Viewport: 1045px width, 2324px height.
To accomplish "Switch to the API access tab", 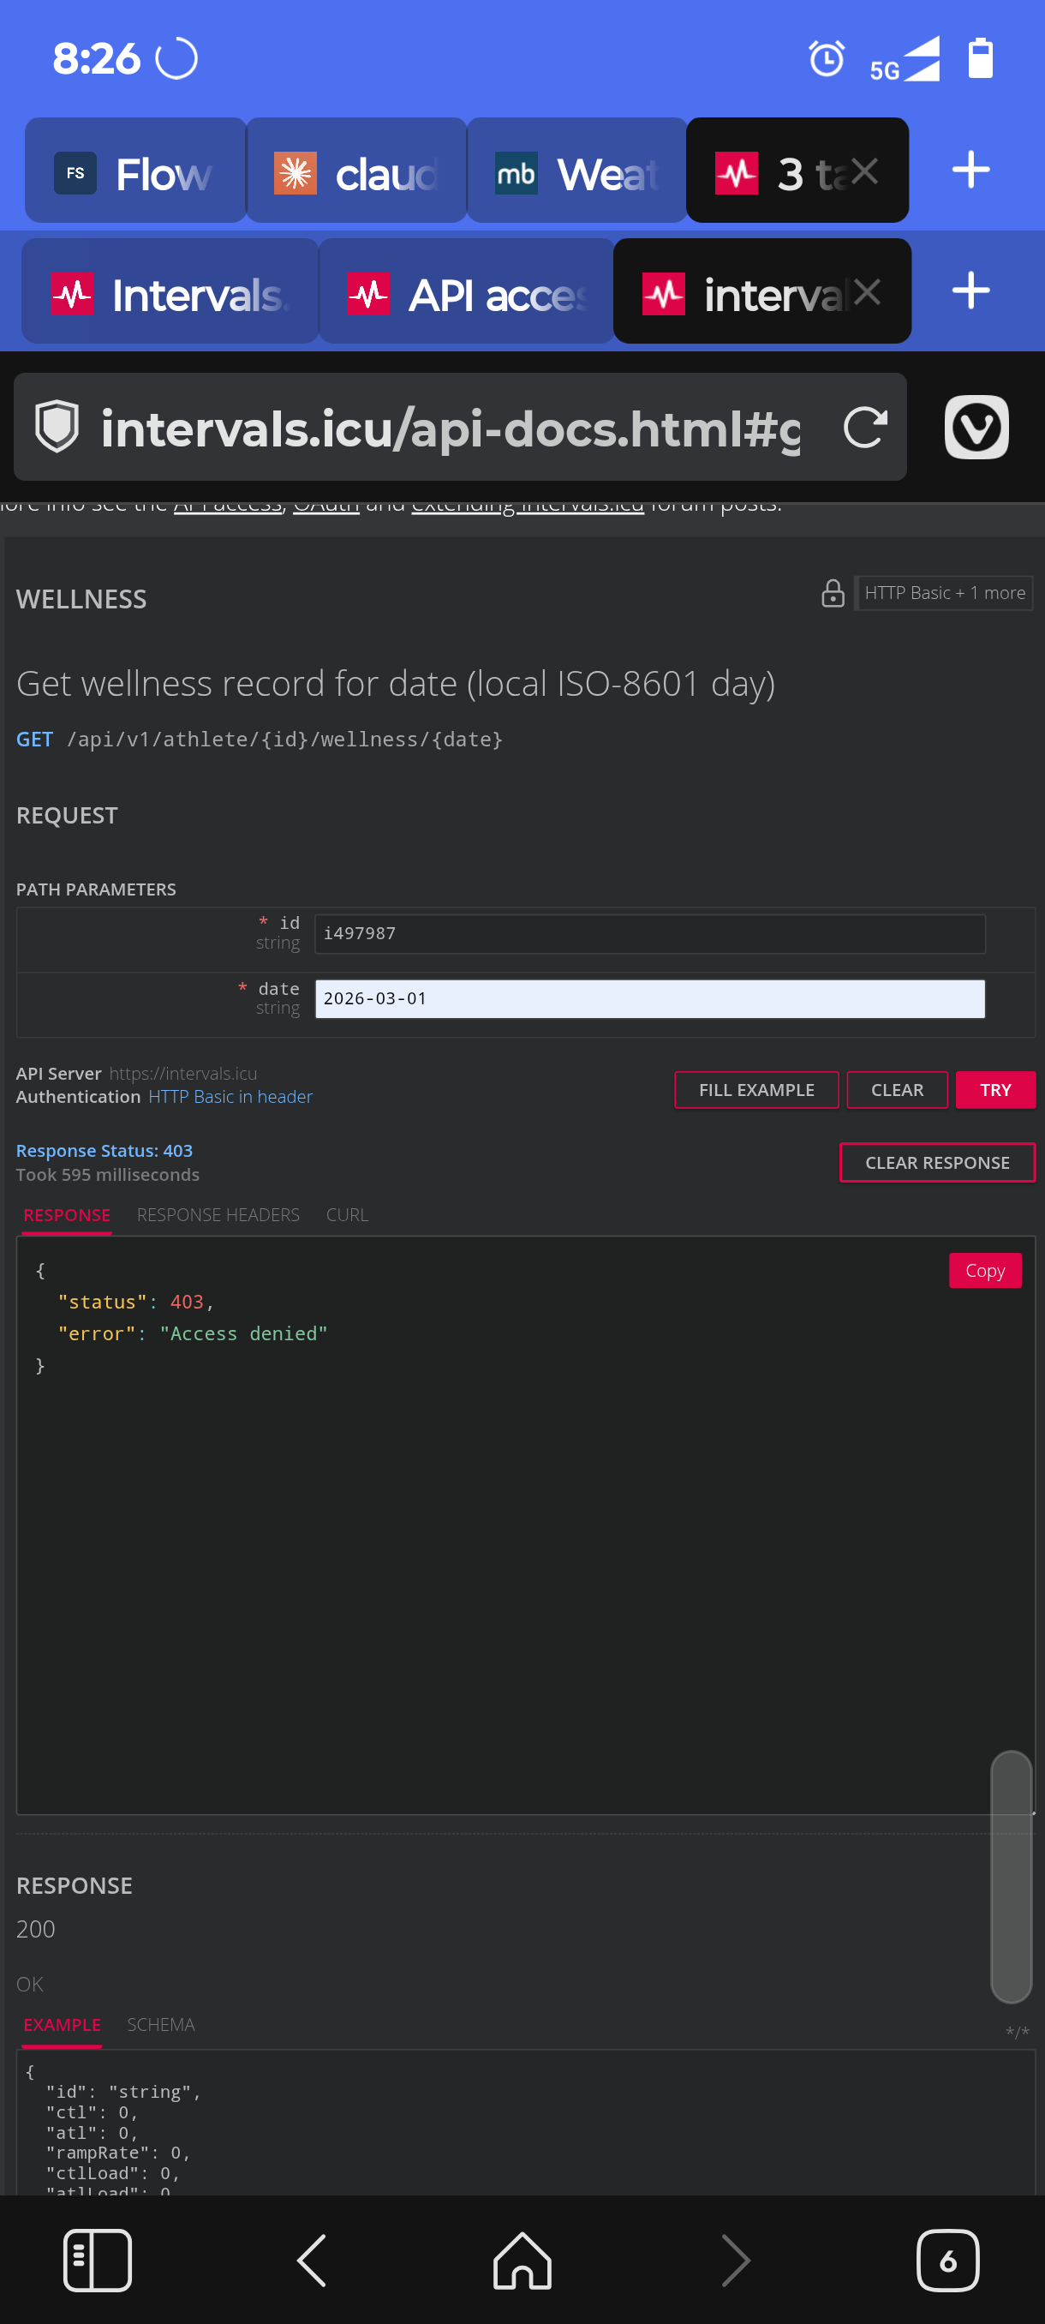I will point(466,293).
